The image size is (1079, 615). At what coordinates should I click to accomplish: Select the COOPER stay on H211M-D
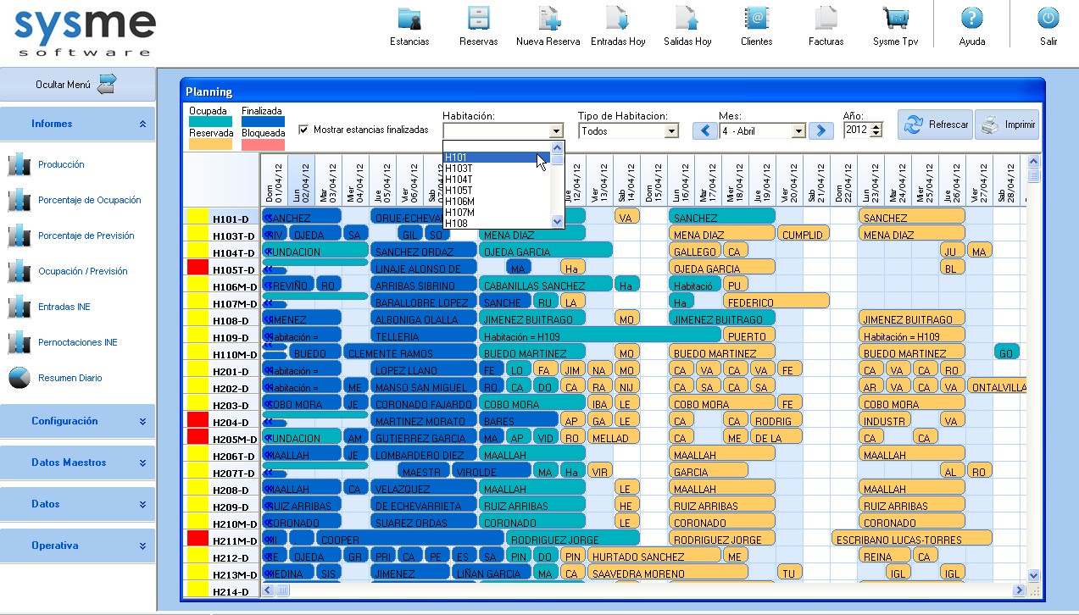(410, 539)
